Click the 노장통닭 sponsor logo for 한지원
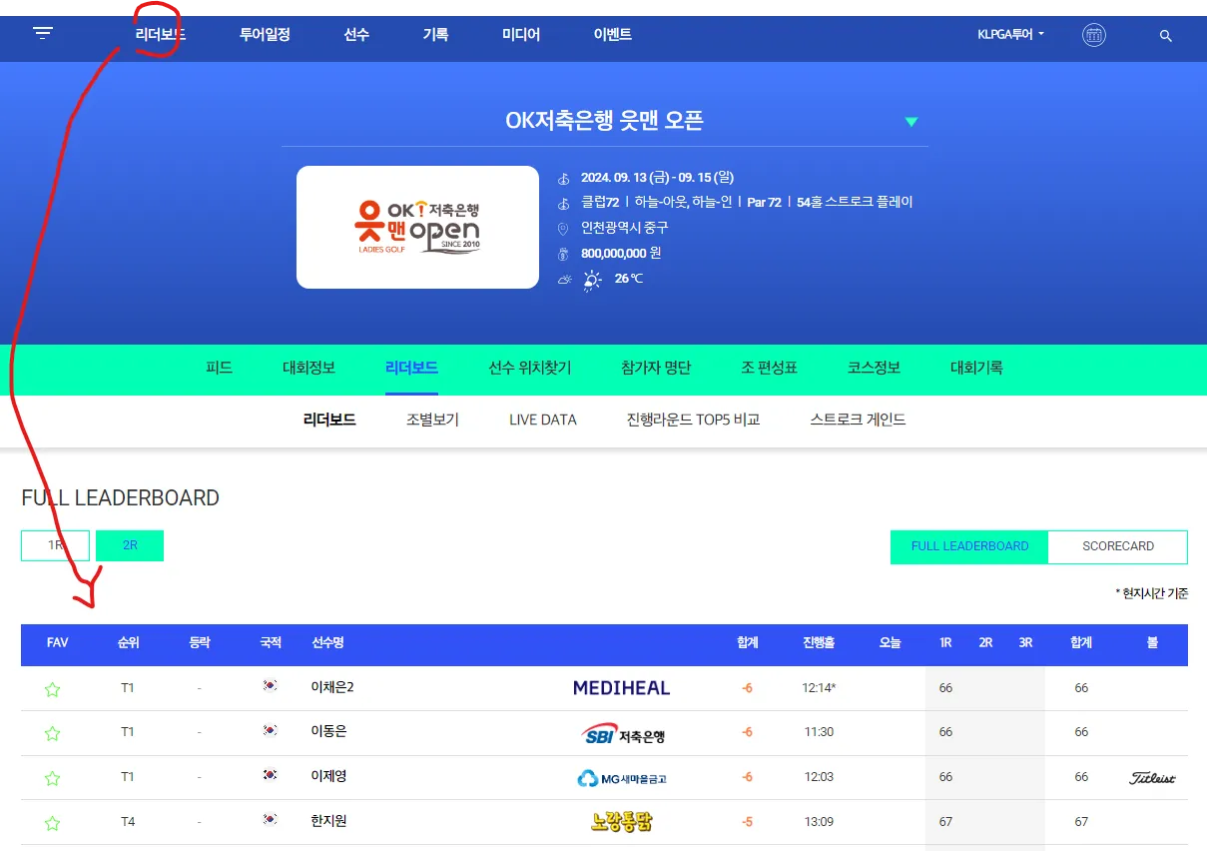1207x851 pixels. coord(621,822)
